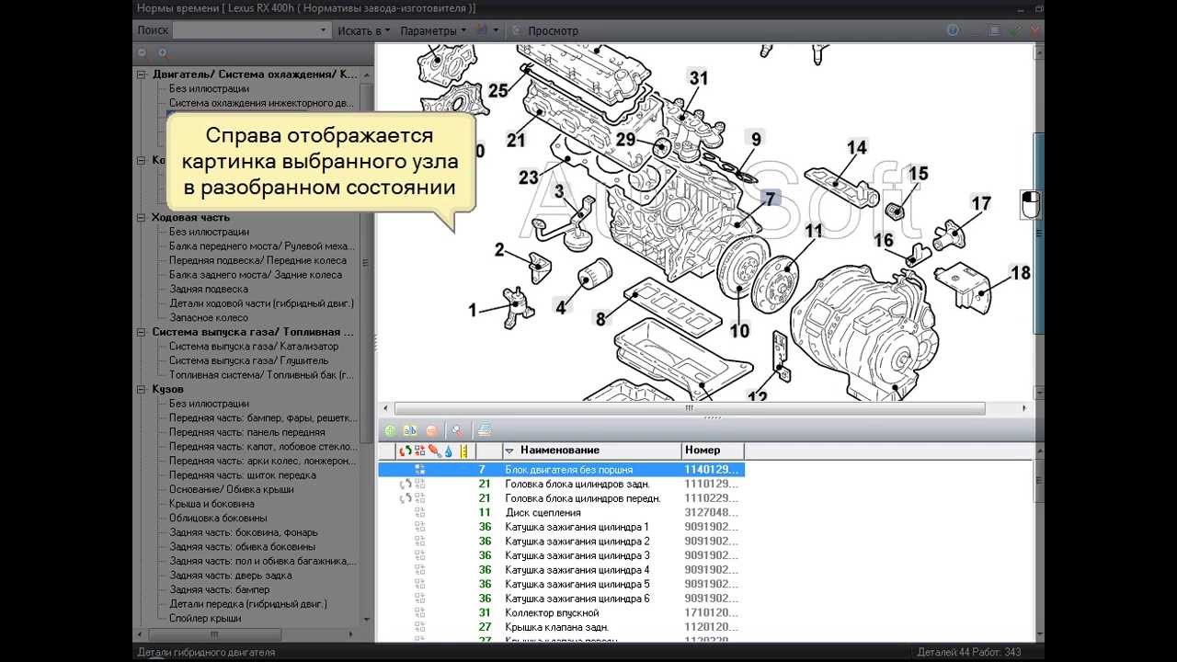Select 'Система выпуска газа/ Глушитель'
This screenshot has height=662, width=1177.
coord(246,361)
